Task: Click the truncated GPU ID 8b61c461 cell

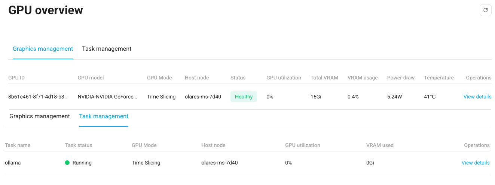Action: click(38, 97)
